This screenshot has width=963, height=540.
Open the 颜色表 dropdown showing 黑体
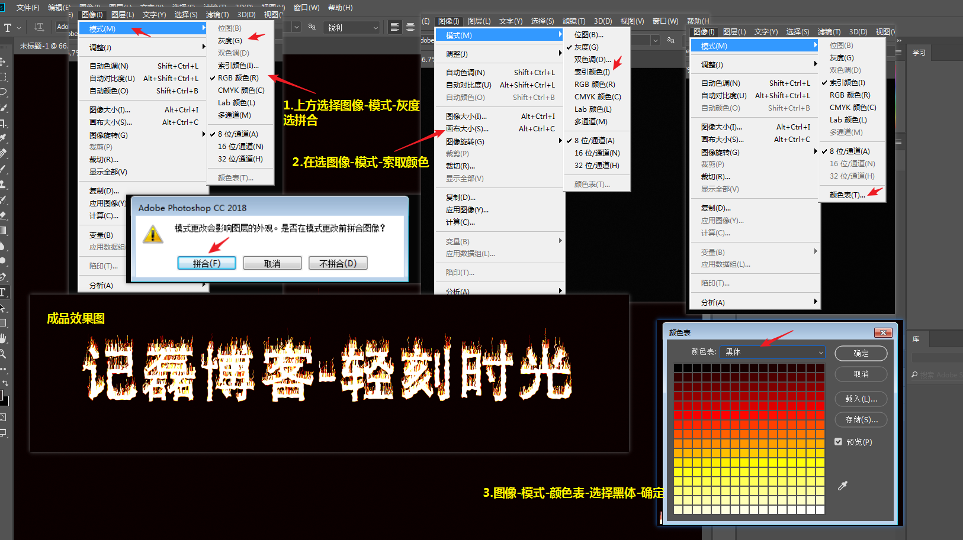click(772, 352)
